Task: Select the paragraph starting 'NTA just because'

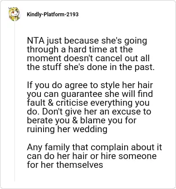Action: pos(91,54)
